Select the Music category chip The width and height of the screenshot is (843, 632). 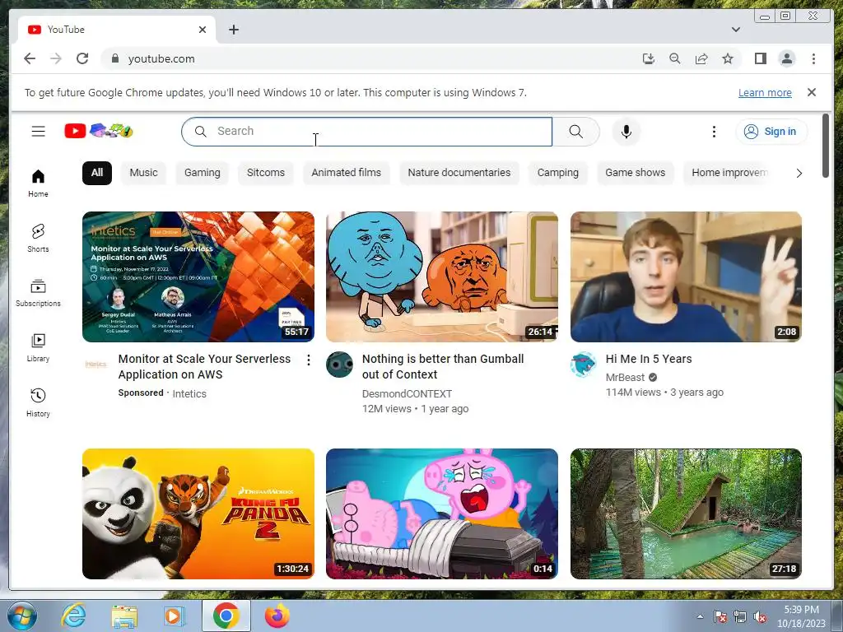pos(143,173)
